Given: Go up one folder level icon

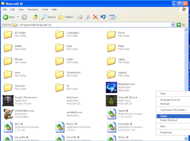Looking at the screenshot, I should (x=35, y=17).
